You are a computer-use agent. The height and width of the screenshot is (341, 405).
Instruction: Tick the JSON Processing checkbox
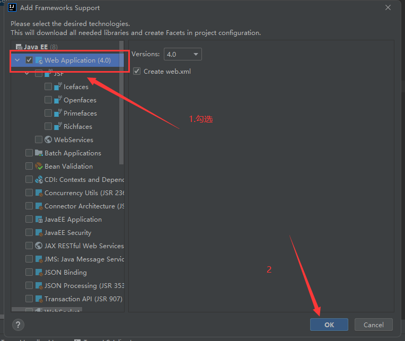tap(29, 285)
